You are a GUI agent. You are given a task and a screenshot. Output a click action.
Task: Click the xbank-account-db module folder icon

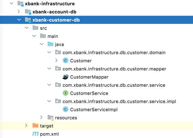point(28,12)
